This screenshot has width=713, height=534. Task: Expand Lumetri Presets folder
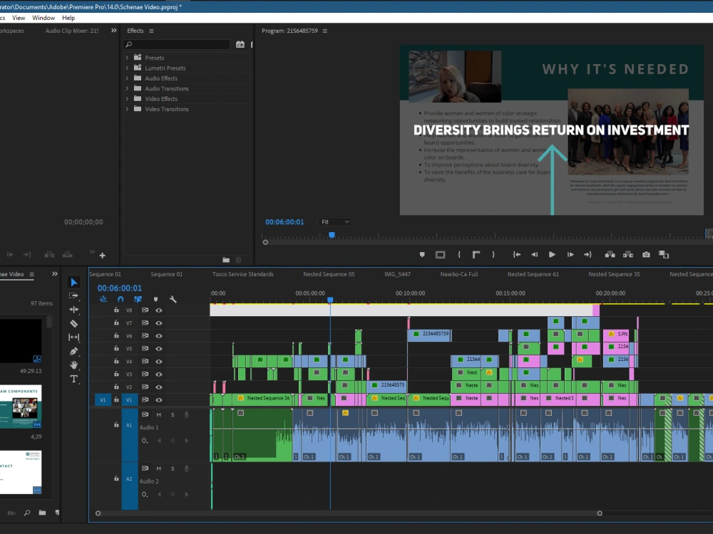[127, 68]
